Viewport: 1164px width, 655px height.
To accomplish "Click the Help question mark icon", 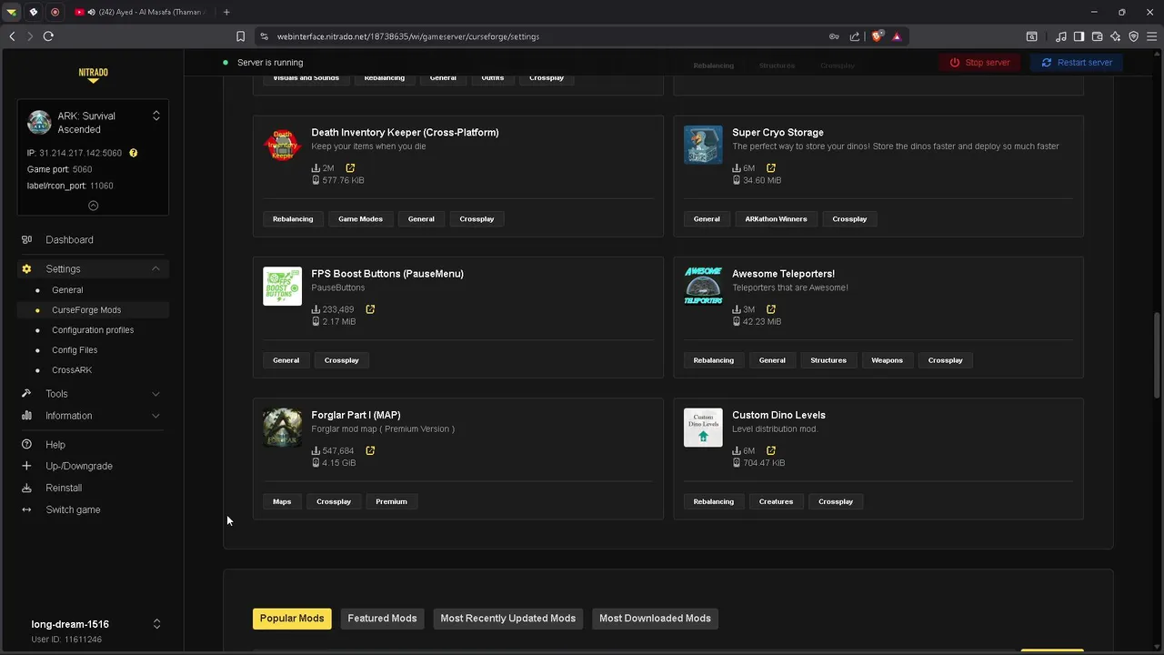I will [26, 445].
